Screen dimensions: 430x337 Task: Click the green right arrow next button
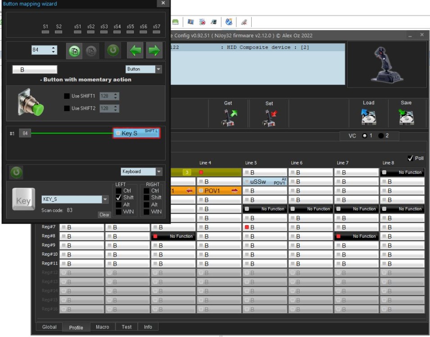pyautogui.click(x=154, y=51)
